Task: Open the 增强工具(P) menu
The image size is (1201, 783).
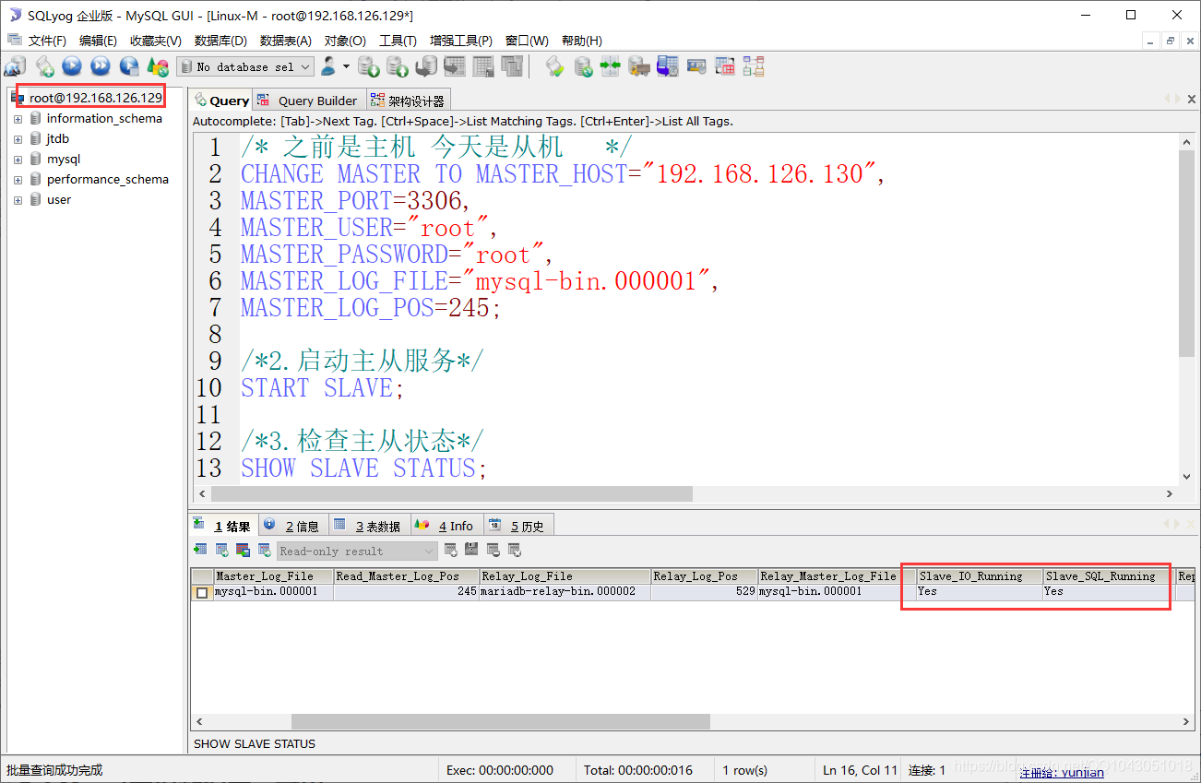Action: pos(460,41)
